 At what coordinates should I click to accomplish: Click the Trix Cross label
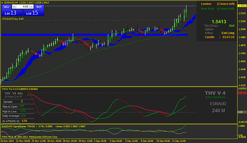click(211, 26)
